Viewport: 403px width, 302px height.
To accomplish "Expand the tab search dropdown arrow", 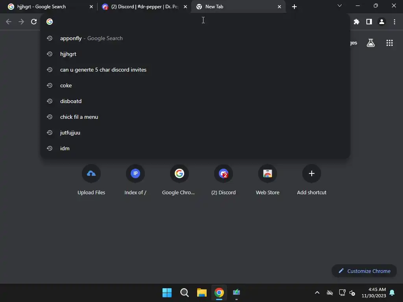I will pos(340,6).
